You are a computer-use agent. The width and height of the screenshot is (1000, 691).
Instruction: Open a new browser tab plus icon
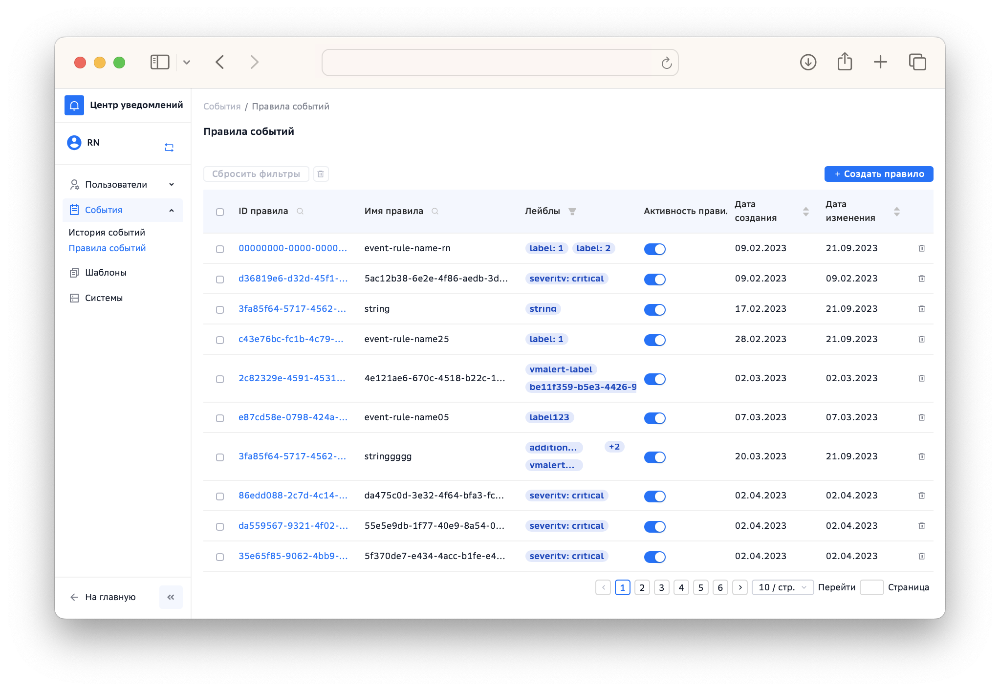click(x=880, y=62)
